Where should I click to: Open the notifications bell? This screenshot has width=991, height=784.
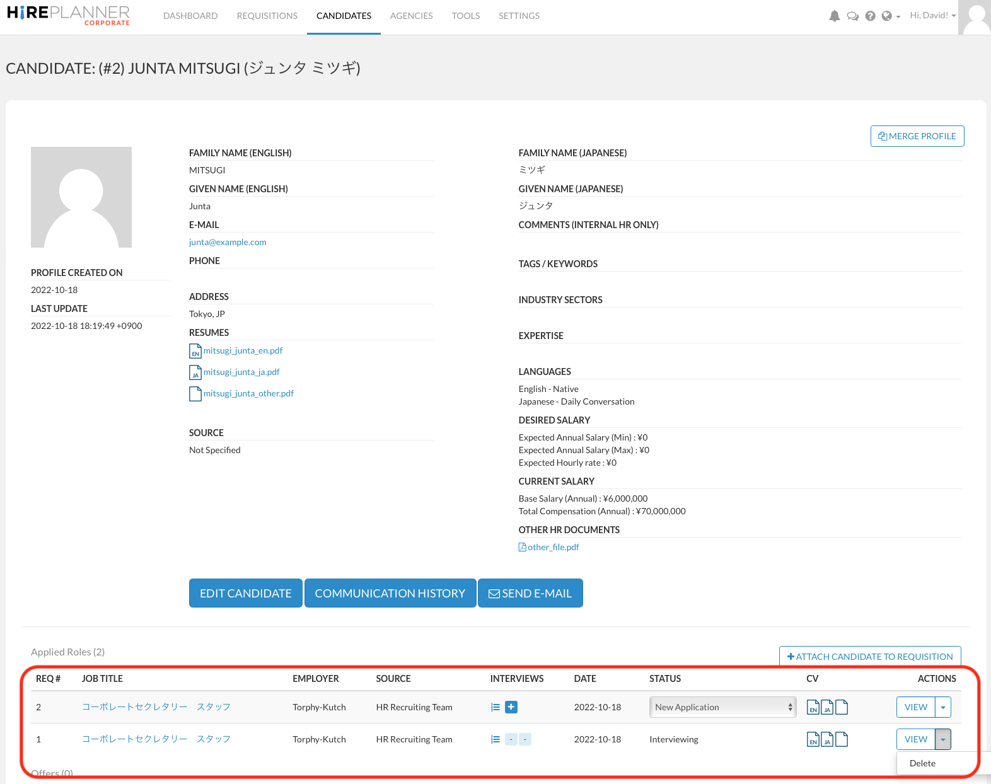[834, 16]
